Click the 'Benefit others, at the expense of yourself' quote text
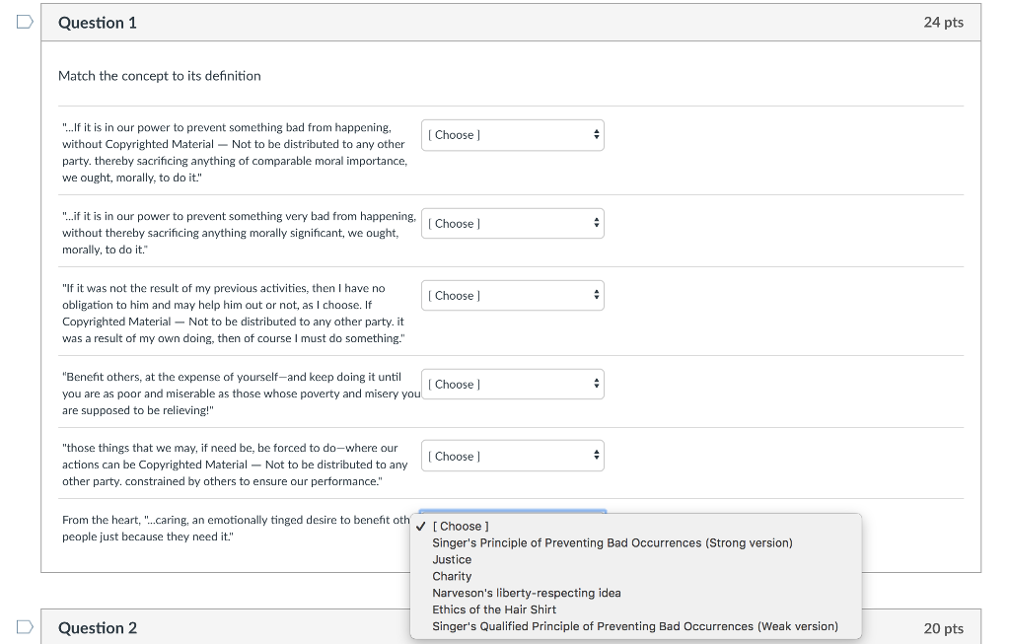This screenshot has height=644, width=1010. [241, 394]
